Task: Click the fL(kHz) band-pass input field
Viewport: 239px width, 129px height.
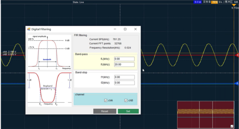Action: (x=124, y=59)
